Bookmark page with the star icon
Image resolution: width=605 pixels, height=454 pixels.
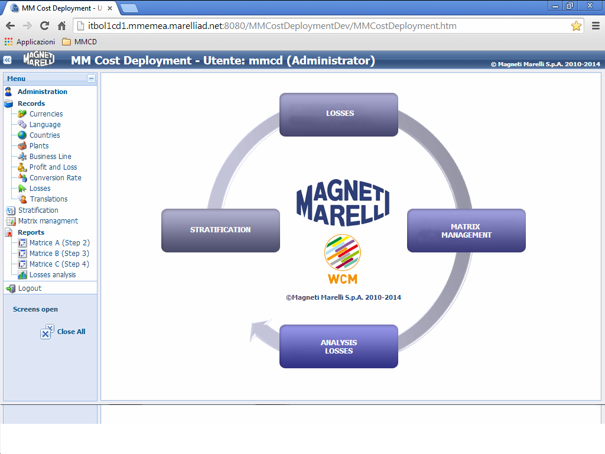pyautogui.click(x=576, y=26)
